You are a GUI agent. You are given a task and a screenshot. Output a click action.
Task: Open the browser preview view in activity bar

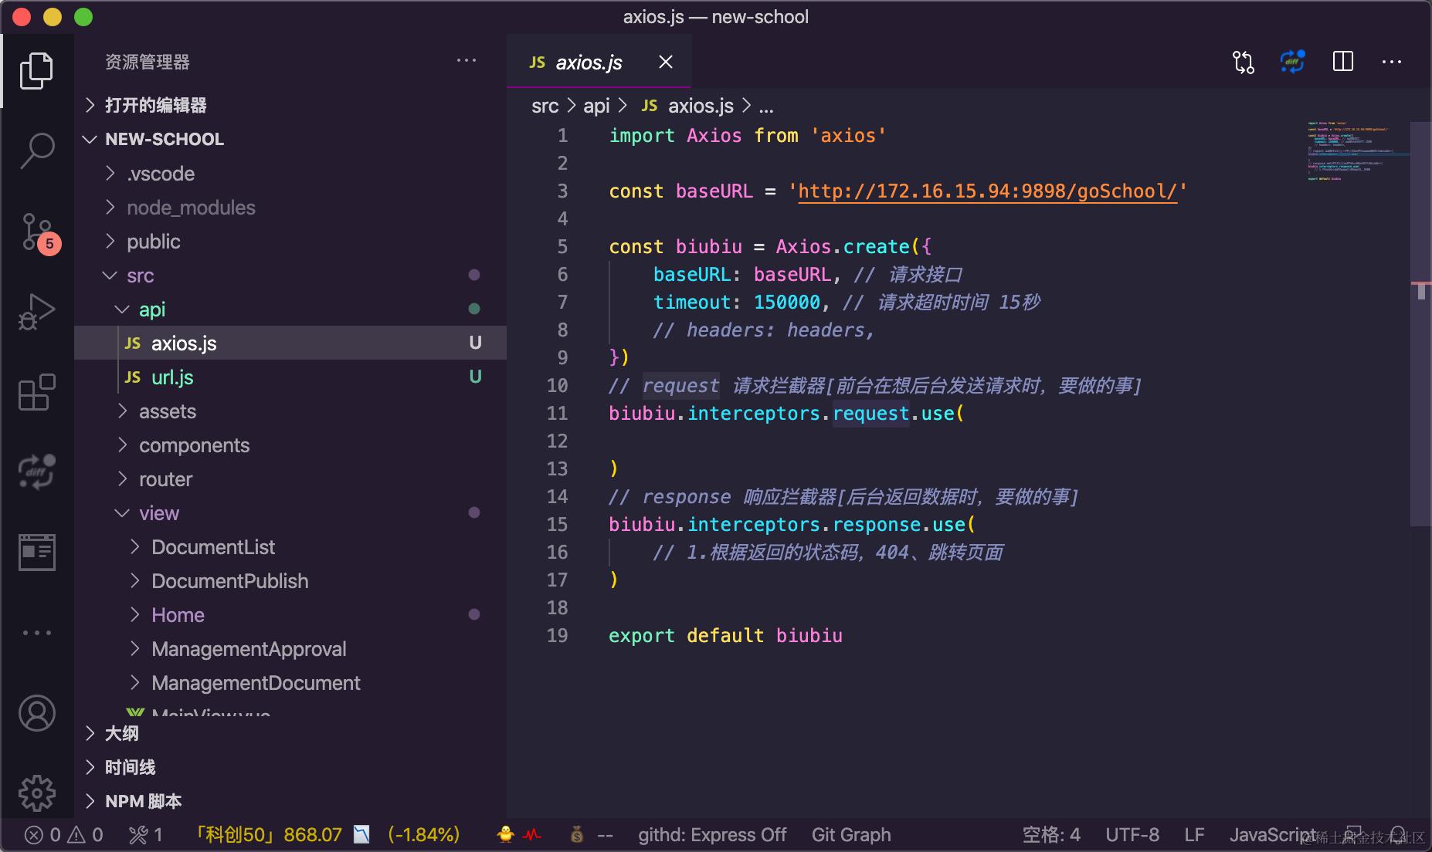(36, 553)
